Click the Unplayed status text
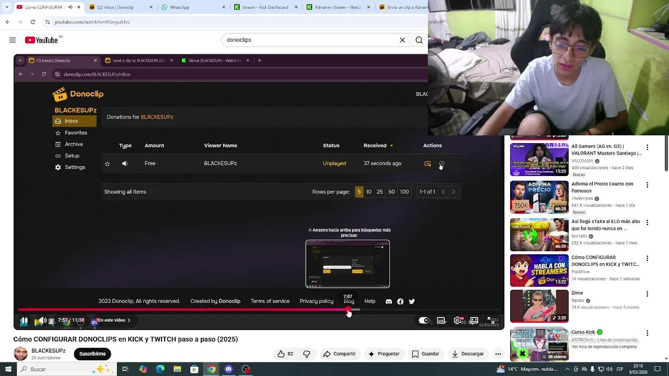Image resolution: width=669 pixels, height=376 pixels. pyautogui.click(x=334, y=163)
